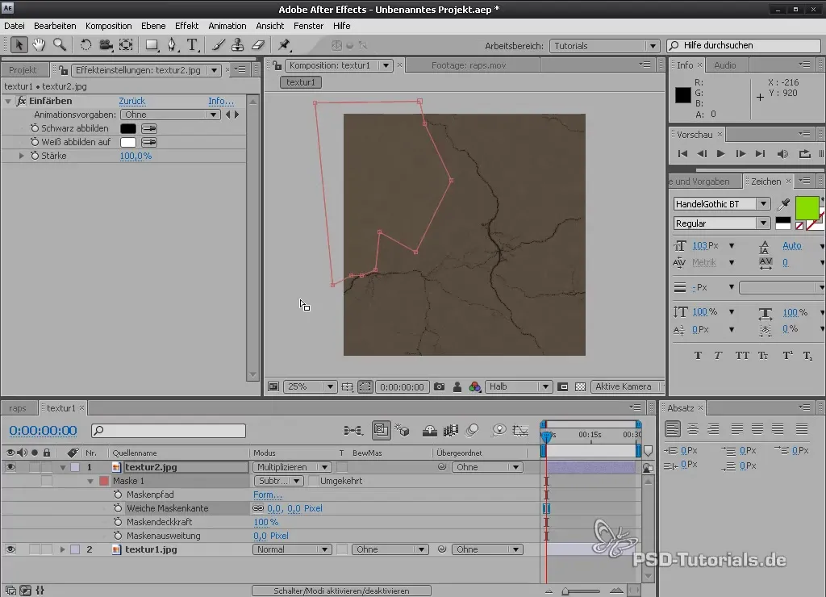Open the green text fill color swatch

(x=807, y=208)
